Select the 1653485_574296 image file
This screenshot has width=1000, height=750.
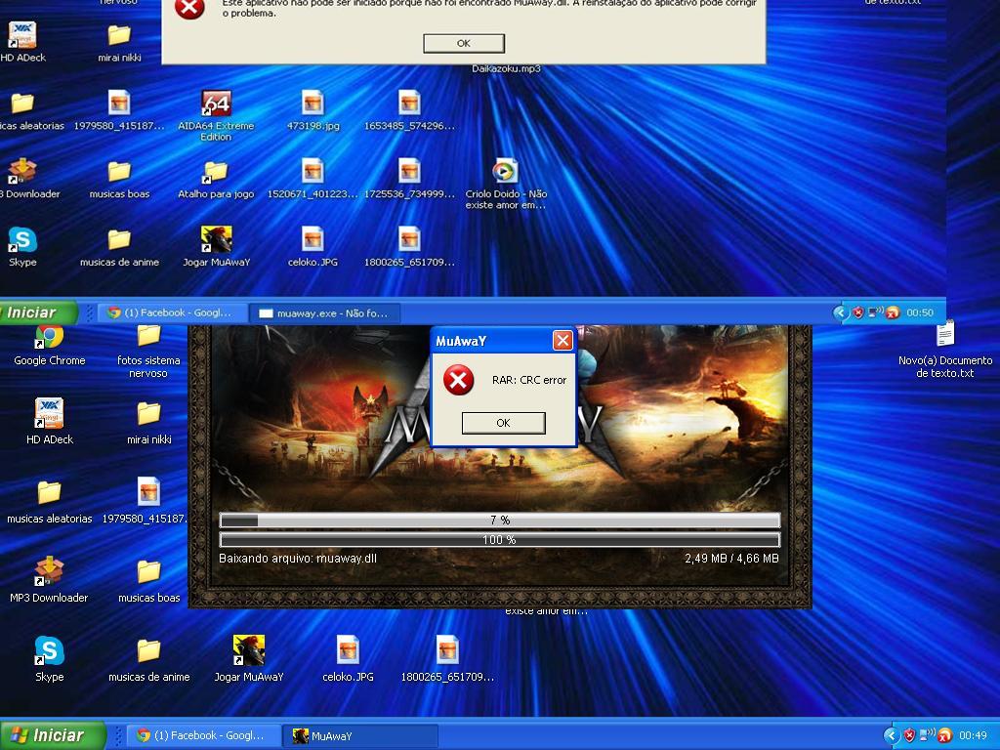point(409,104)
